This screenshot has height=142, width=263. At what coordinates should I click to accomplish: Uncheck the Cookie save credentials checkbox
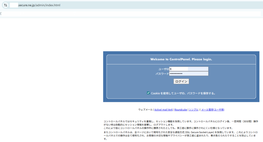tap(148, 93)
